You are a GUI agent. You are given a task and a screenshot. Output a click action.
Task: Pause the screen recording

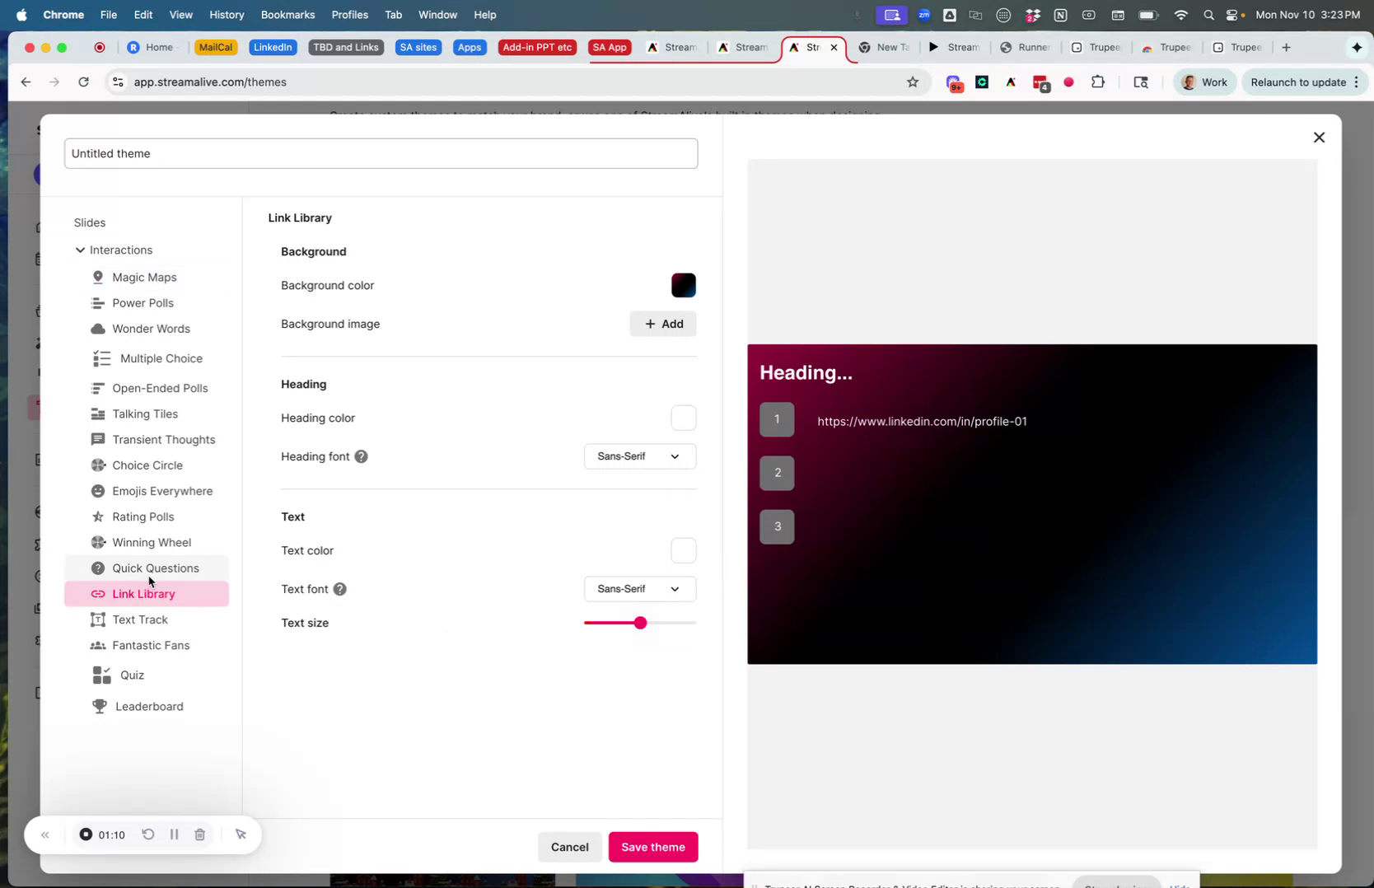tap(174, 834)
